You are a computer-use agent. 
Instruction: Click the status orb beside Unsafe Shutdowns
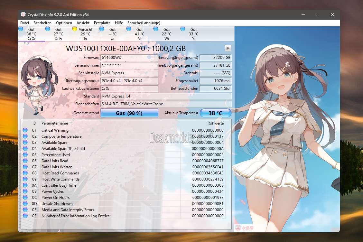pyautogui.click(x=25, y=204)
